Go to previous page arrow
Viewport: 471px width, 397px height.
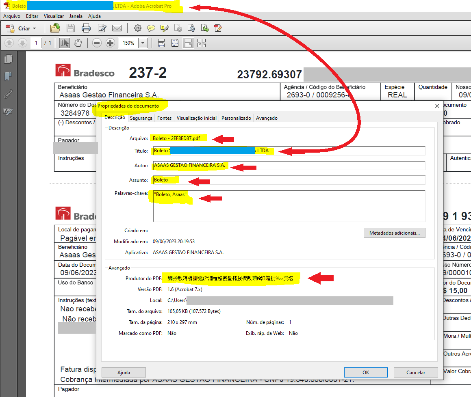coord(9,43)
